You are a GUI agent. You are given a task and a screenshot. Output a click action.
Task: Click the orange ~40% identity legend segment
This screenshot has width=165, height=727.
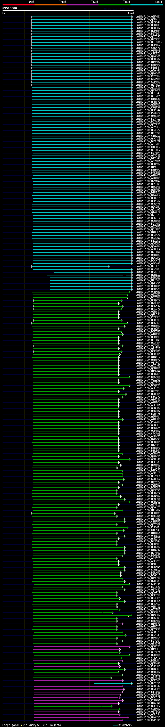point(51,5)
